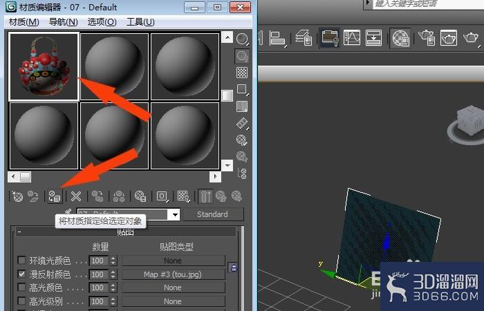The image size is (484, 311).
Task: Click the Make Preview film icon
Action: 242,124
